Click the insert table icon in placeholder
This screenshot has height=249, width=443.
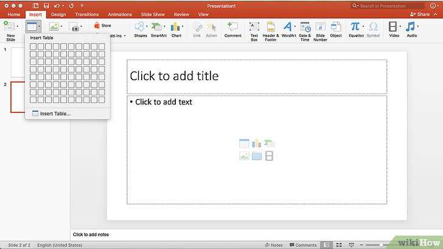(244, 143)
